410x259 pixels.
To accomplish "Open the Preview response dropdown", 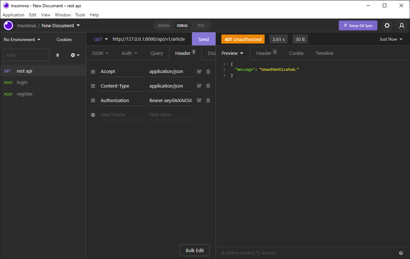I will pyautogui.click(x=232, y=53).
